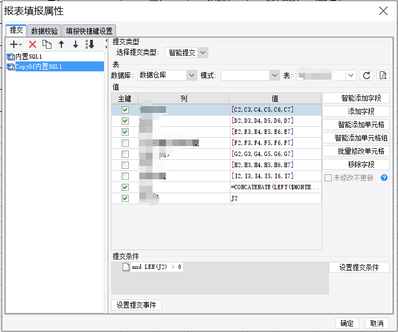Refresh the table list
Screen dimensions: 398x332
(366, 75)
